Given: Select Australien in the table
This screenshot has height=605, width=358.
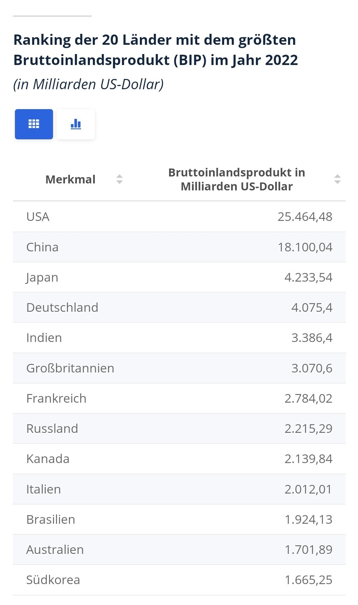Looking at the screenshot, I should [x=179, y=550].
